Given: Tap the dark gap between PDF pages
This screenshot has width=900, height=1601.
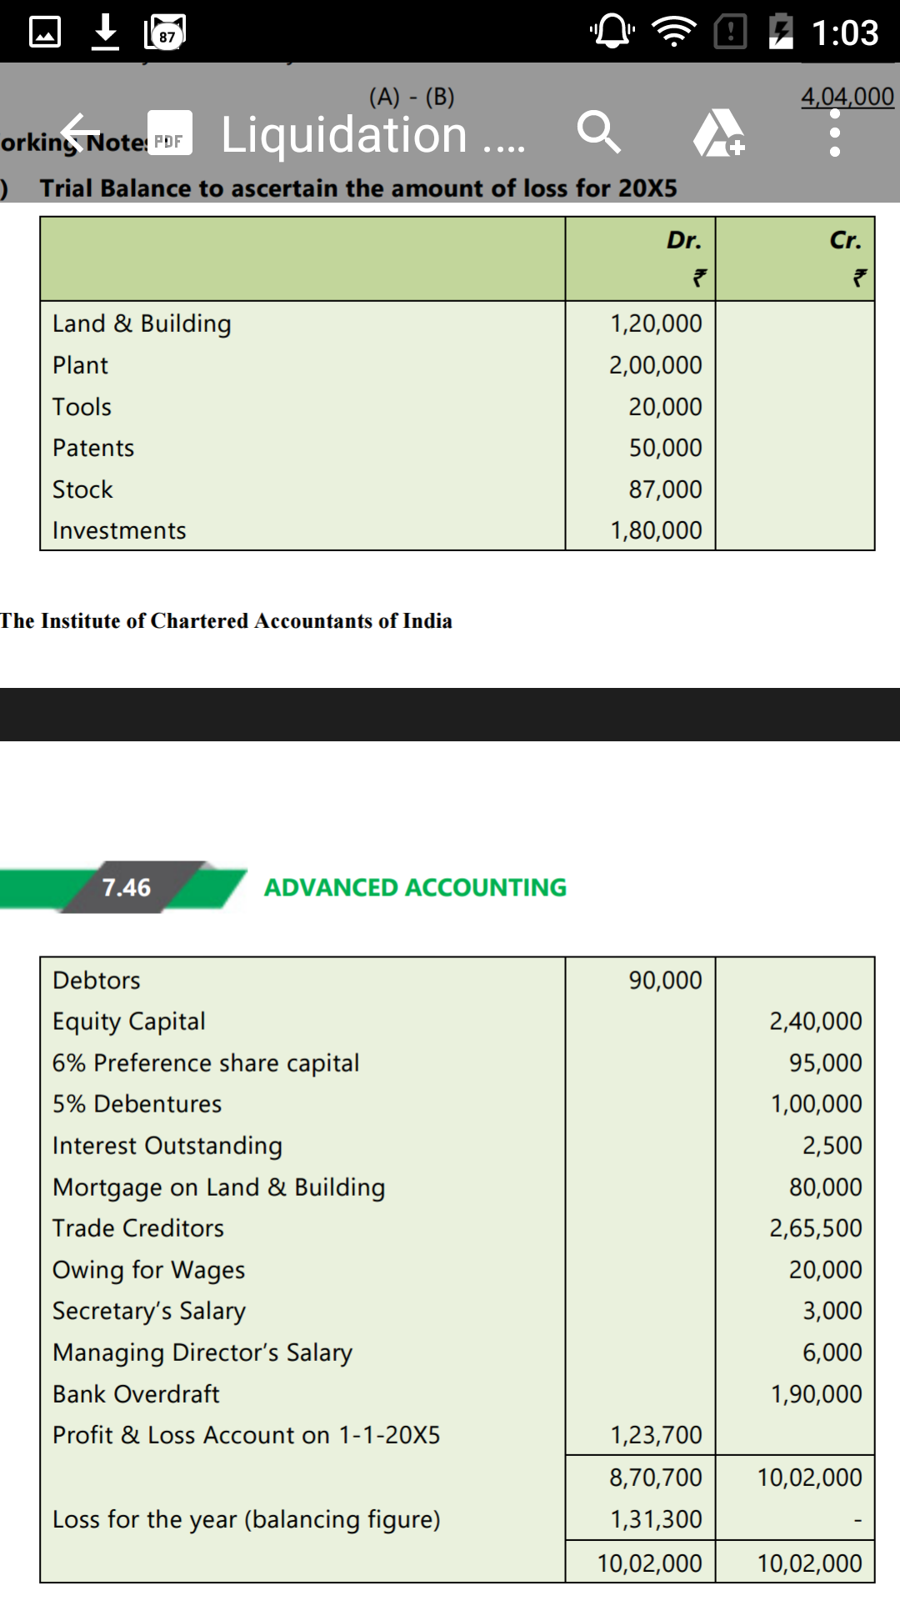Looking at the screenshot, I should [450, 715].
